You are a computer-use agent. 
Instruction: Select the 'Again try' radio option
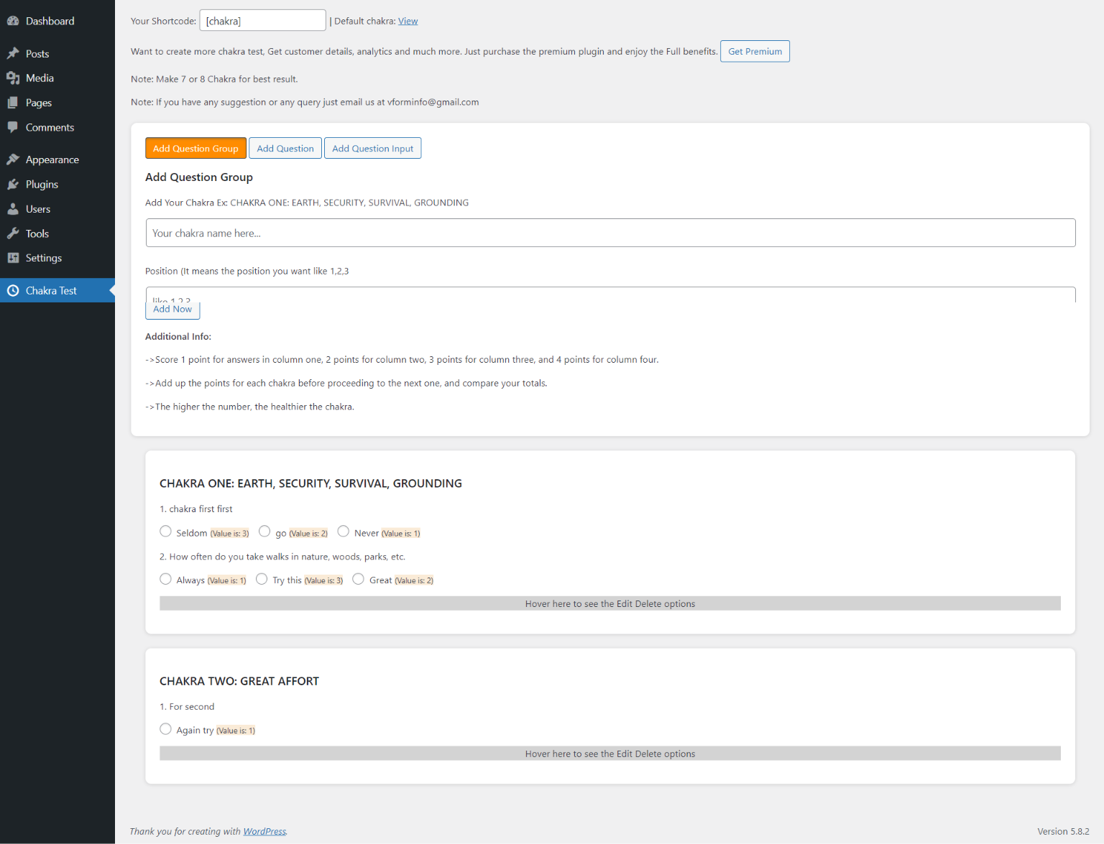[x=166, y=729]
